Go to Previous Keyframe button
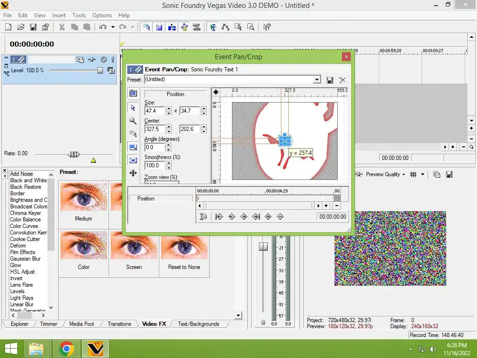The image size is (477, 358). (232, 217)
